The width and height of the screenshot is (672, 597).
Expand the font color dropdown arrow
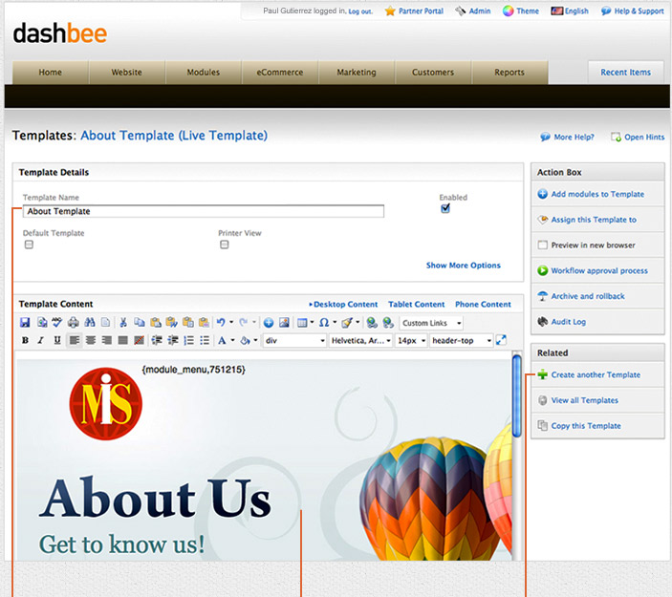[232, 340]
